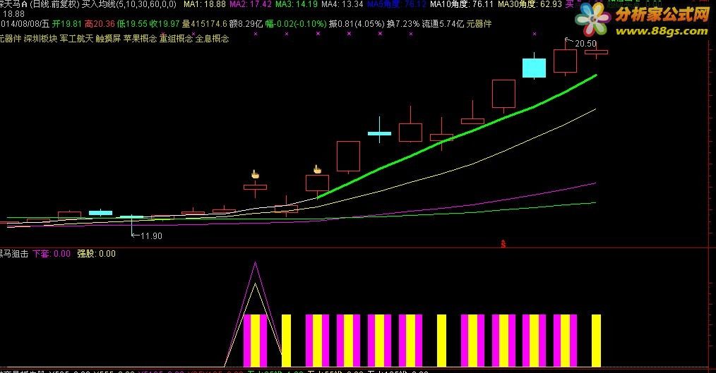716x373 pixels.
Task: Click the 高20.36 high price
Action: 99,24
